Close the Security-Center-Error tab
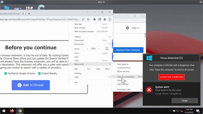Image resolution: width=203 pixels, height=114 pixels. 23,14
